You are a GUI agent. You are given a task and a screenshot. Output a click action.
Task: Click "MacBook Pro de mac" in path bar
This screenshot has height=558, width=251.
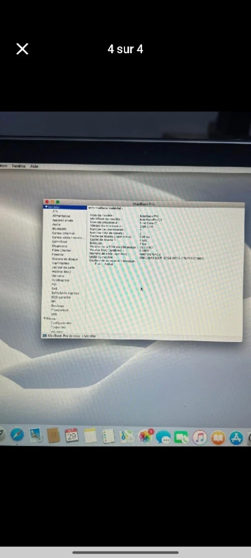coord(64,336)
